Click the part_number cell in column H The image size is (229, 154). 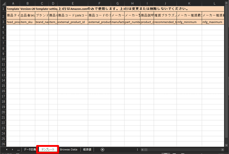pyautogui.click(x=132, y=22)
